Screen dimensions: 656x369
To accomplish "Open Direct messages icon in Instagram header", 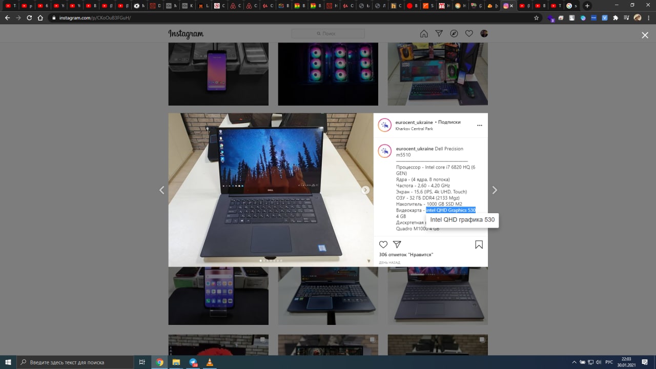I will 439,34.
